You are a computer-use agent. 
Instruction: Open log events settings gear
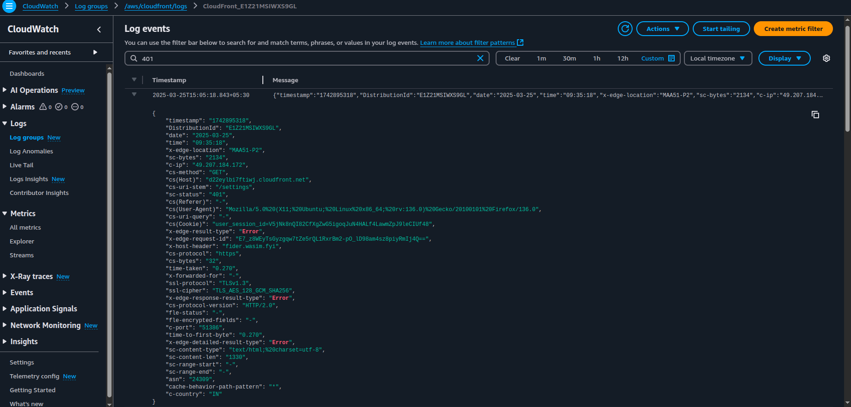826,58
